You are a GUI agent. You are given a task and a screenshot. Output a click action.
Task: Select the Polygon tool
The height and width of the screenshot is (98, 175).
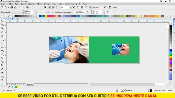click(2, 47)
